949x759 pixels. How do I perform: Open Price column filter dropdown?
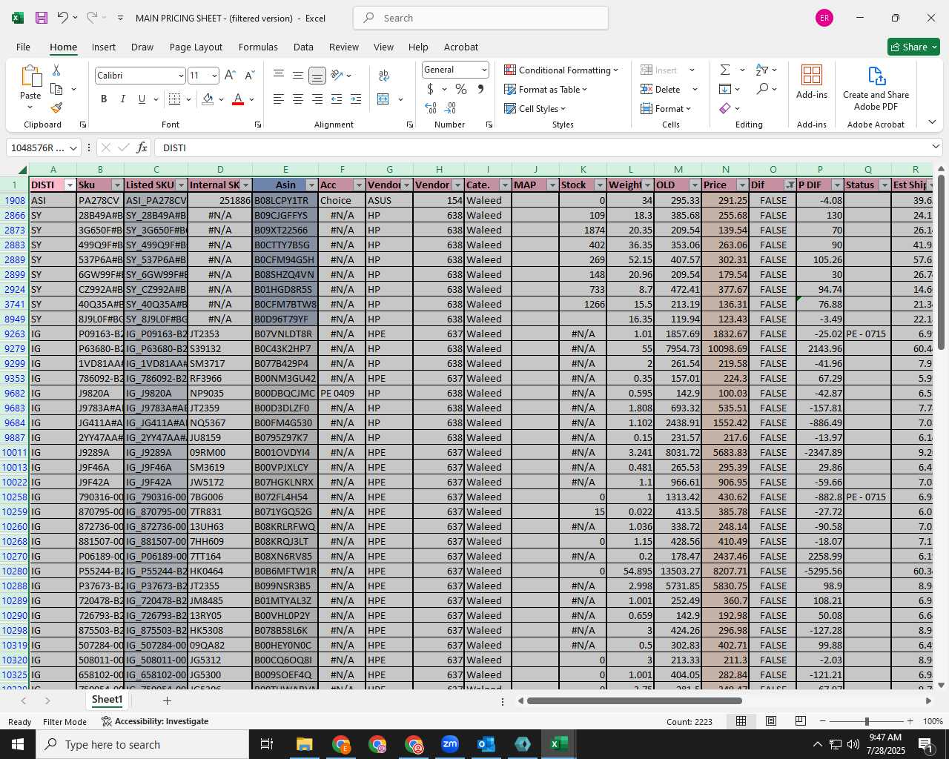pyautogui.click(x=742, y=185)
